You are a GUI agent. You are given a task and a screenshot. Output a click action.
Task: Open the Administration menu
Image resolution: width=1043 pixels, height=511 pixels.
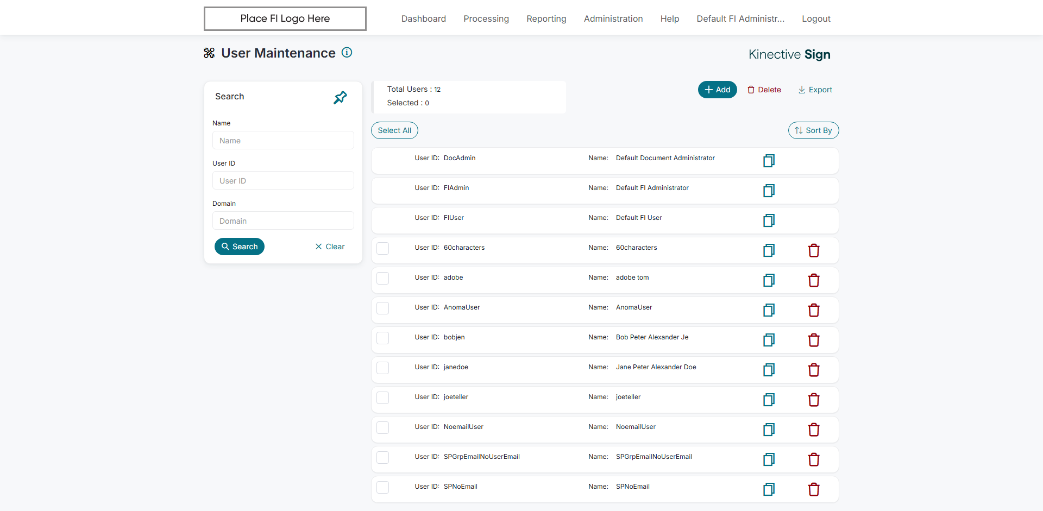(613, 18)
